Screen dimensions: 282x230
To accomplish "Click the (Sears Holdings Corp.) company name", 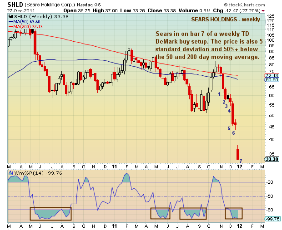I will (50, 5).
